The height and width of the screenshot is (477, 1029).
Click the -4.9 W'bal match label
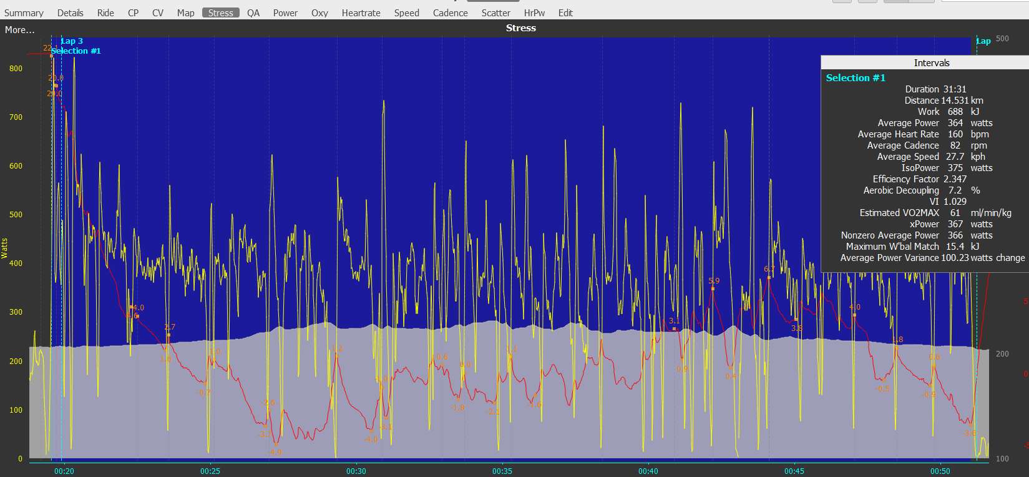(x=275, y=452)
